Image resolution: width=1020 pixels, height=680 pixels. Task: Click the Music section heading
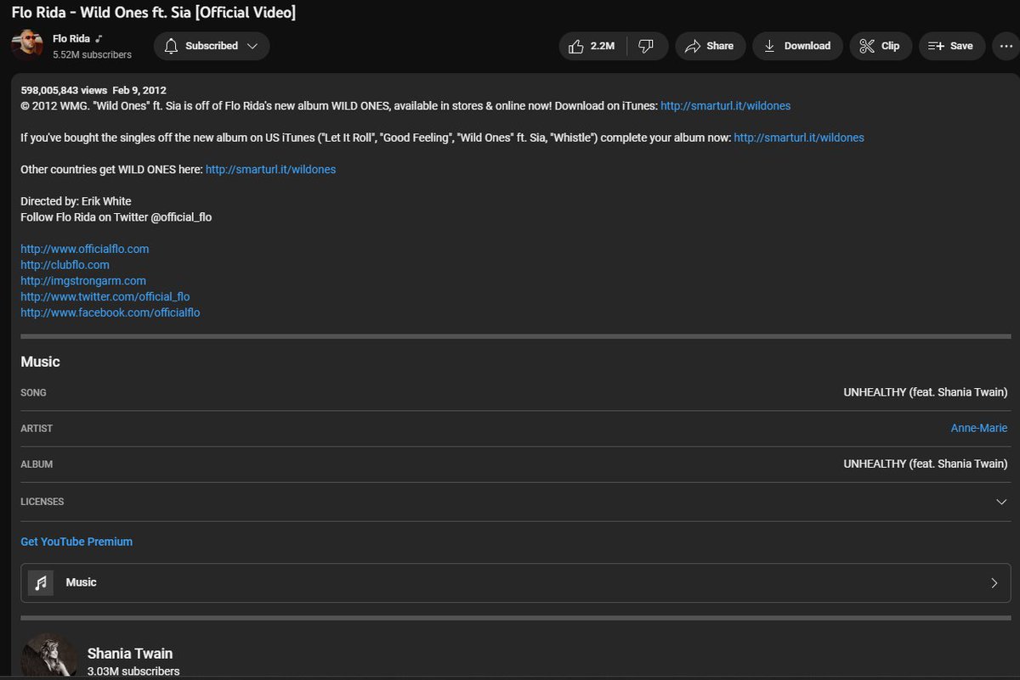40,362
